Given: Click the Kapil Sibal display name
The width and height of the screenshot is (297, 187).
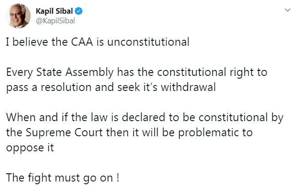Looking at the screenshot, I should [54, 11].
